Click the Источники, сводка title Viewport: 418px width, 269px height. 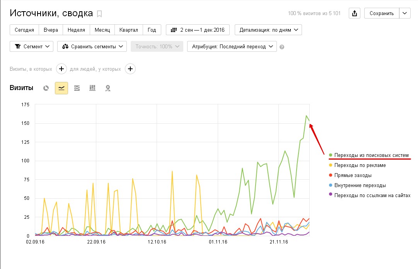point(51,13)
